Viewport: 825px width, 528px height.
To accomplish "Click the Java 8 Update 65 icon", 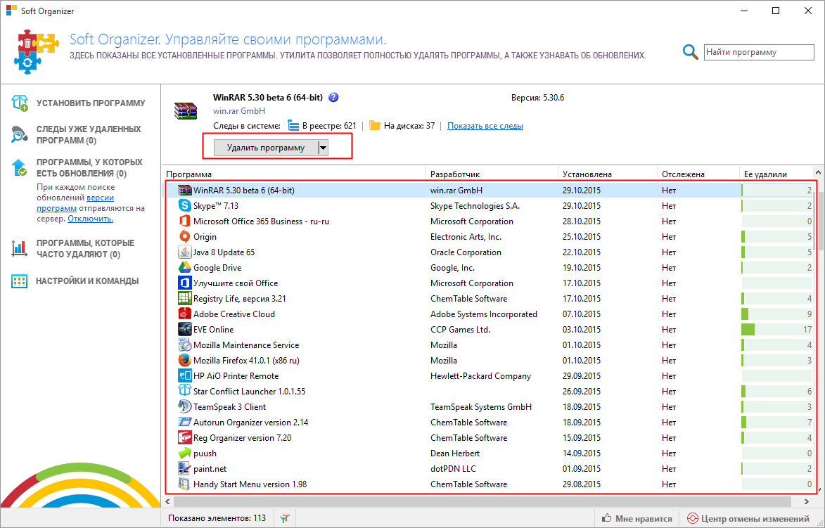I will (184, 252).
